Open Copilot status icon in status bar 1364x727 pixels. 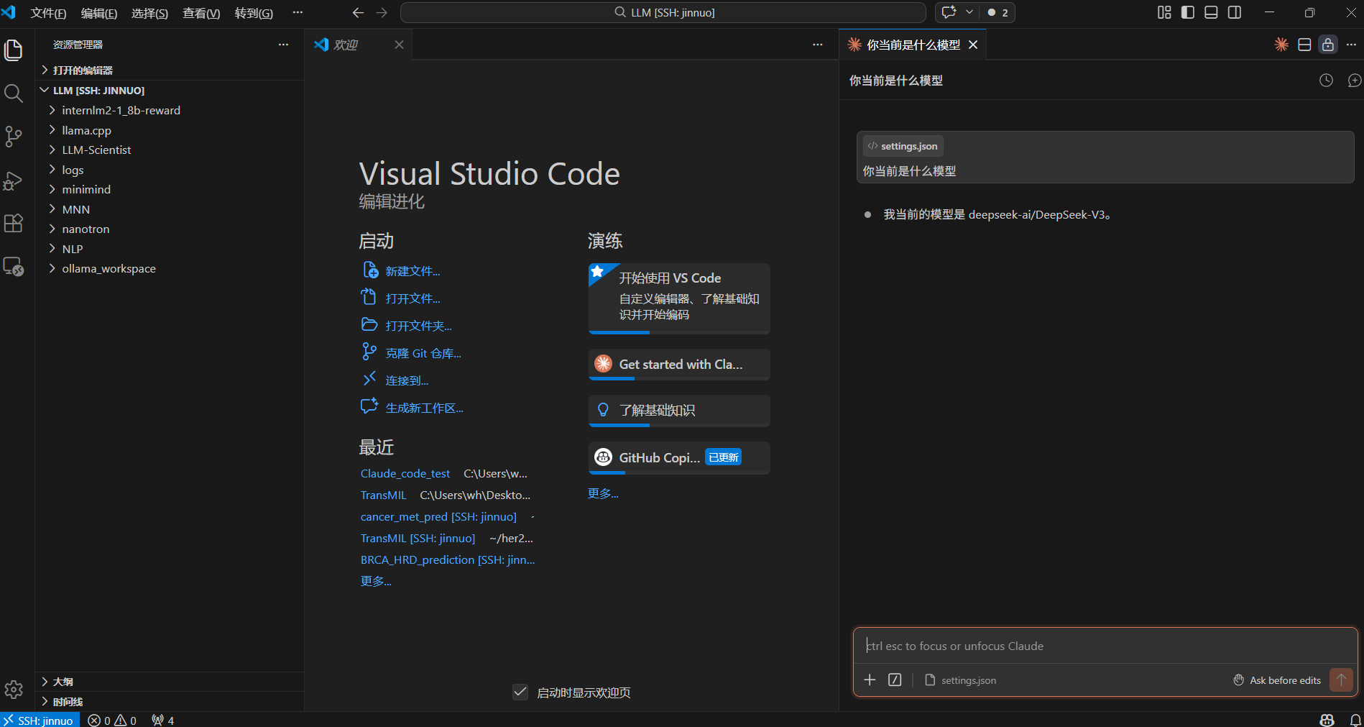coord(1327,720)
